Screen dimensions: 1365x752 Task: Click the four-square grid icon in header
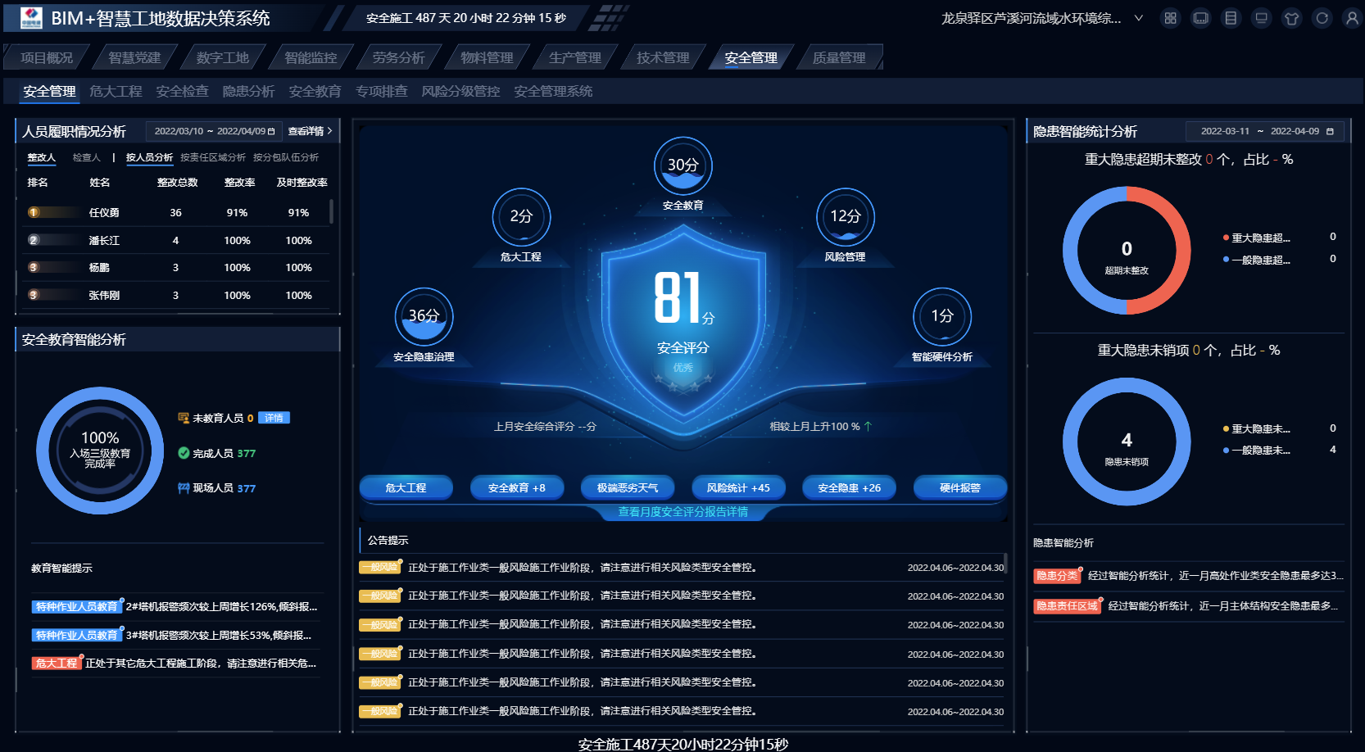pyautogui.click(x=1170, y=18)
